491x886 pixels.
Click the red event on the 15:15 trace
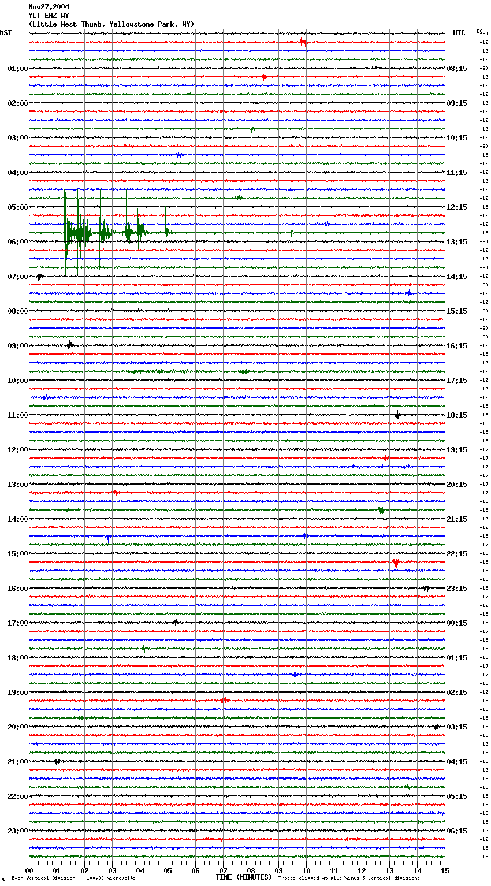tap(395, 563)
